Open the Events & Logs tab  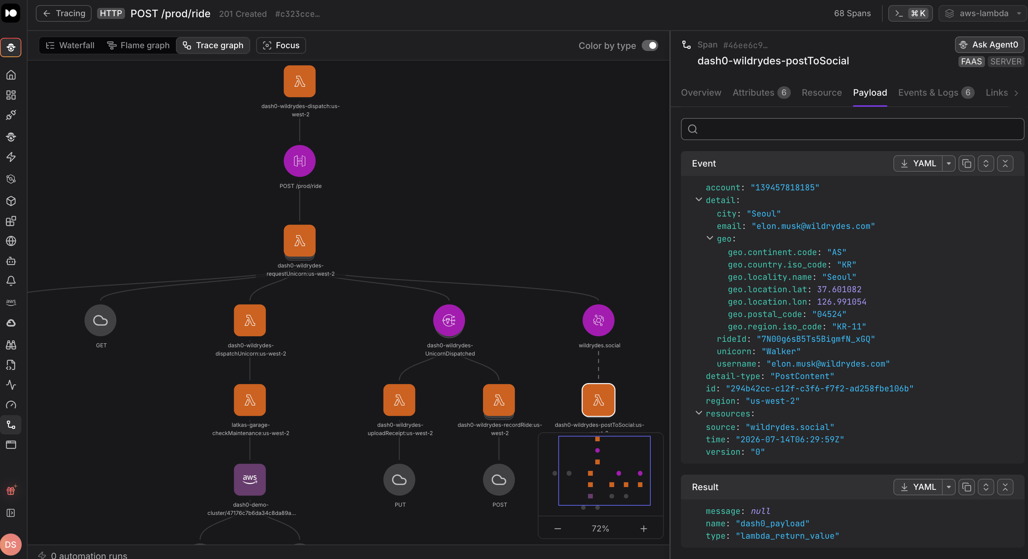[x=936, y=93]
